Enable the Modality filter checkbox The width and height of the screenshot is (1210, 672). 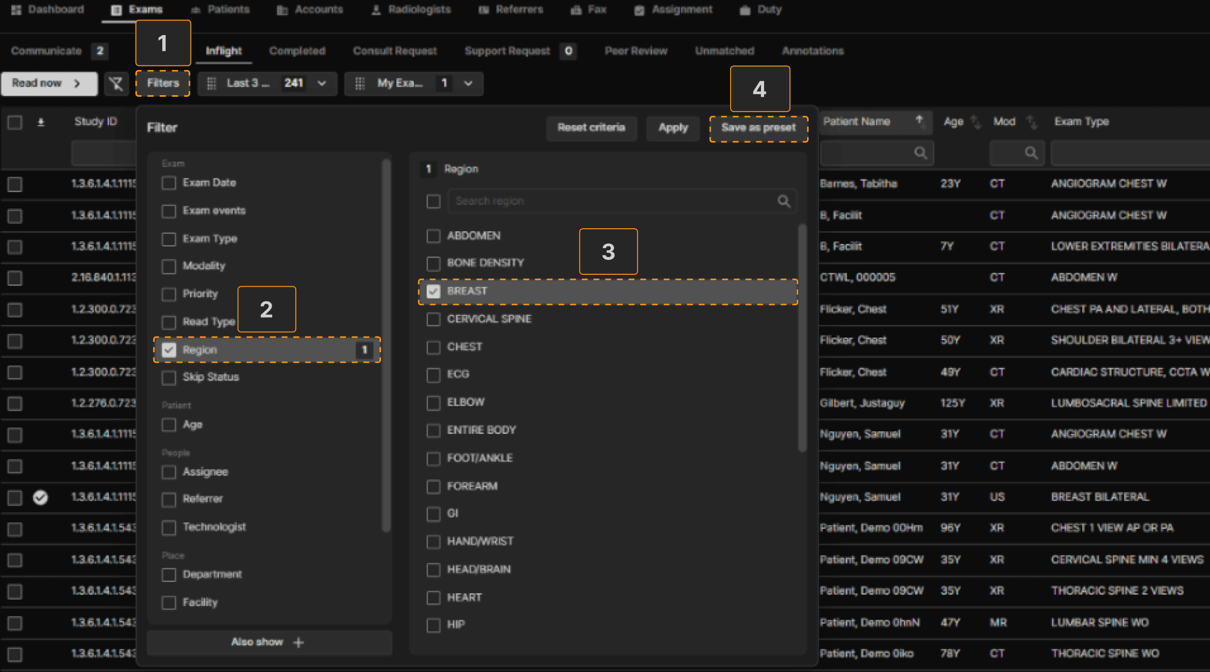(169, 266)
